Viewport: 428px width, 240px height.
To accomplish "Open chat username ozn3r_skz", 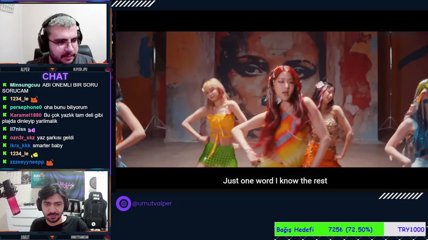I will [22, 137].
